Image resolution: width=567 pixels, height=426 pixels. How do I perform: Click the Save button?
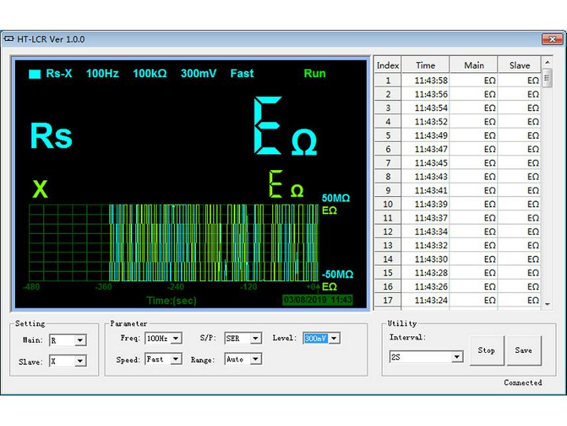523,350
